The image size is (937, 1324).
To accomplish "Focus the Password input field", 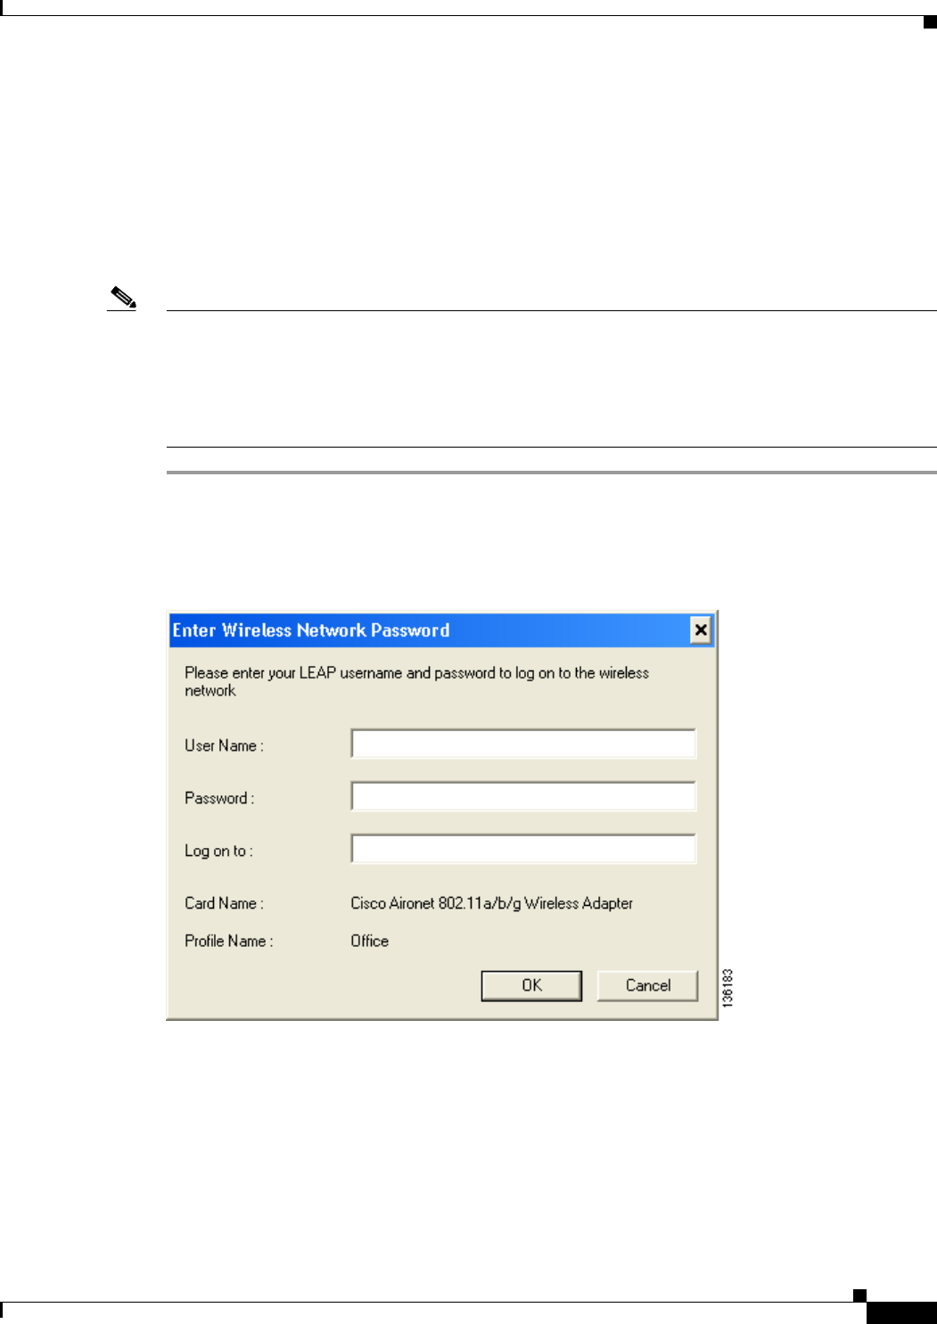I will (x=523, y=796).
